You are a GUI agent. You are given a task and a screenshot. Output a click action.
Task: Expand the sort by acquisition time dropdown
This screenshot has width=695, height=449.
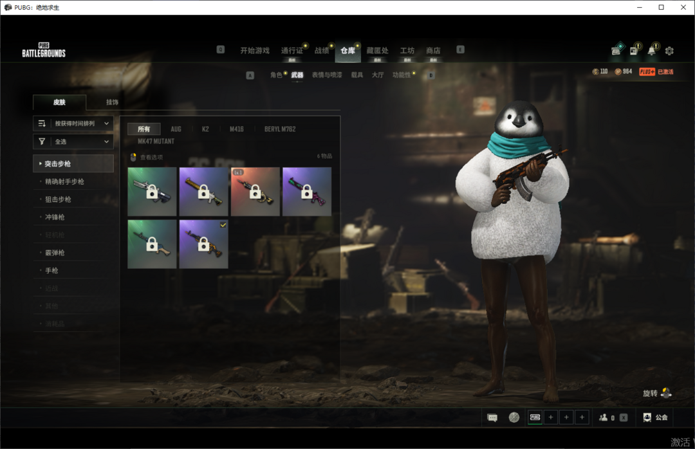tap(73, 124)
